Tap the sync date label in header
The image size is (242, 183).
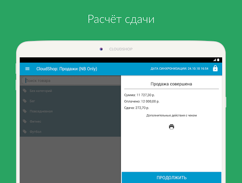(180, 69)
